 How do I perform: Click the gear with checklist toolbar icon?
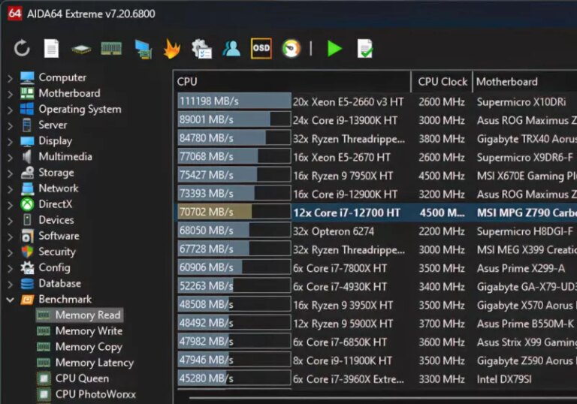201,49
